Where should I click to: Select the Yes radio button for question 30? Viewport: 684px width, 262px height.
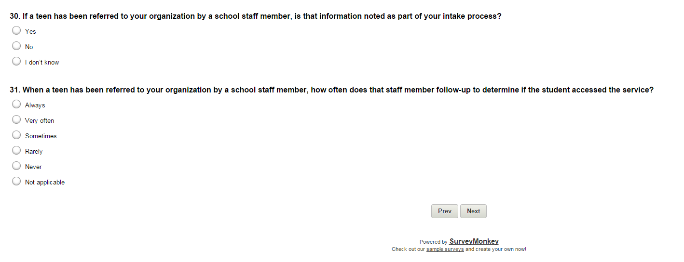[16, 31]
